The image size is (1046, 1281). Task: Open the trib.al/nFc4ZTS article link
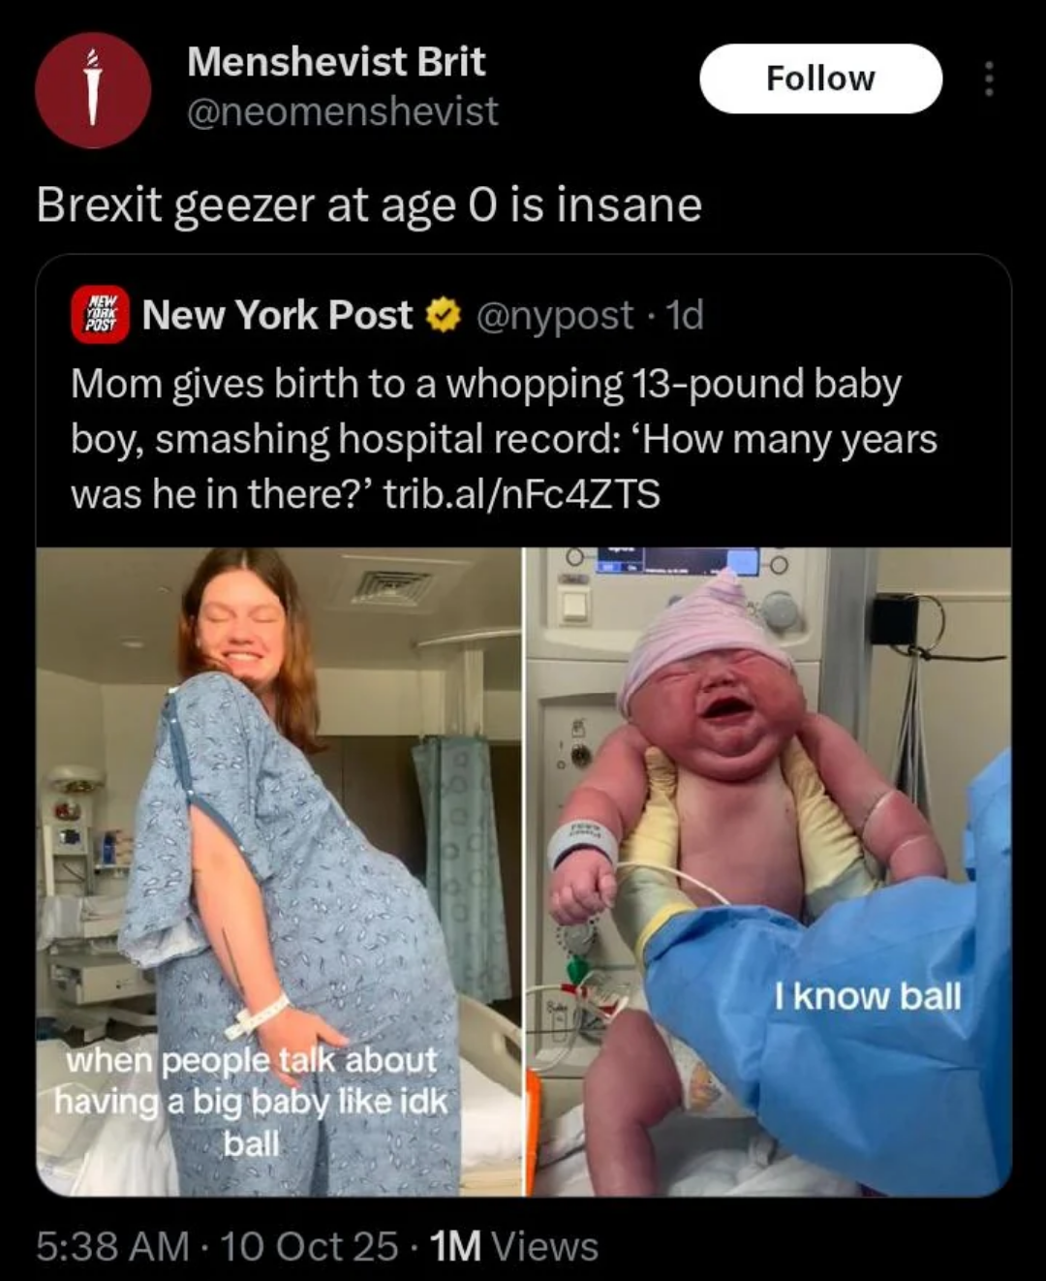click(x=522, y=494)
